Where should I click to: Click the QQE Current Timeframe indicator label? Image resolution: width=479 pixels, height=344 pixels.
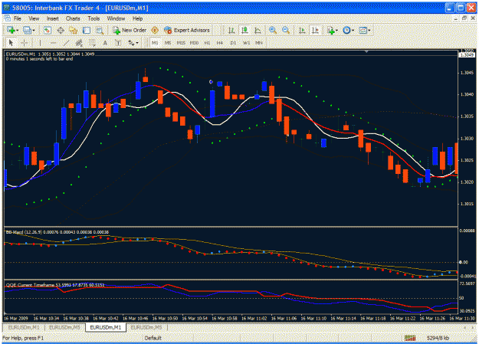(55, 285)
